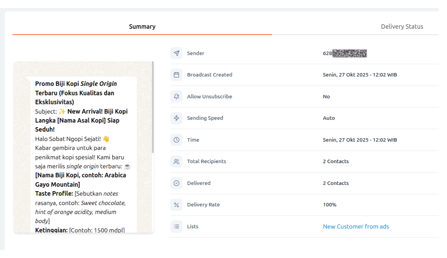Screen dimensions: 447x258
Task: Click the people Total Recipients icon
Action: [x=177, y=161]
